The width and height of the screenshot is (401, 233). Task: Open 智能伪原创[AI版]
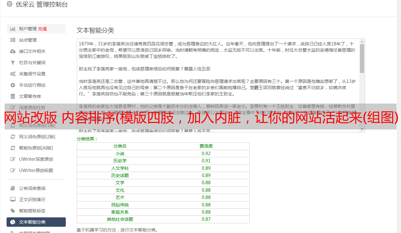click(x=36, y=148)
